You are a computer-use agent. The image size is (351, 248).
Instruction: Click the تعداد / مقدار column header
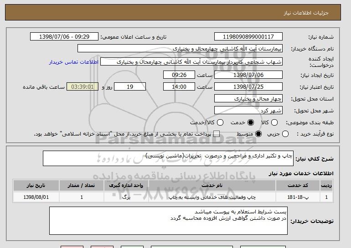pyautogui.click(x=81, y=186)
